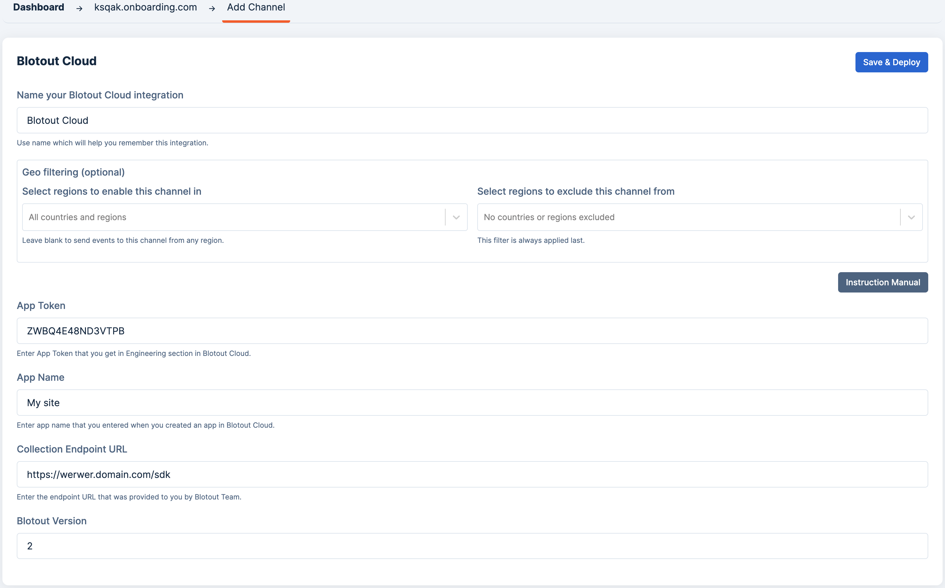Click the Blotout Cloud page heading

(x=56, y=61)
